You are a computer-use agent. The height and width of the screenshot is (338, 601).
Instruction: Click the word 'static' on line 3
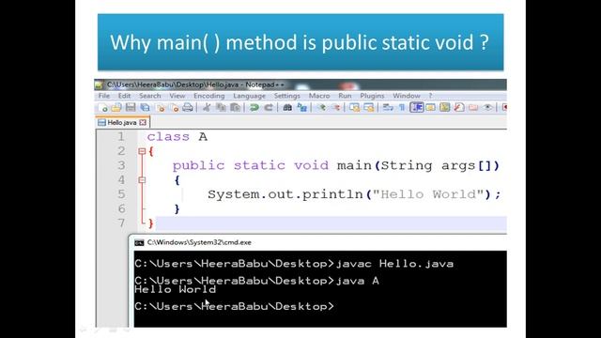(259, 165)
